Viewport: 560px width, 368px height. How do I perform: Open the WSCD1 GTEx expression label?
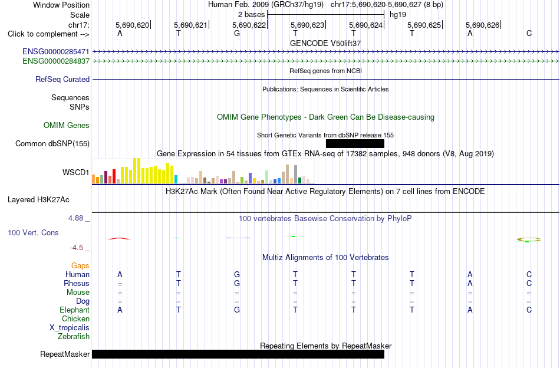point(75,173)
